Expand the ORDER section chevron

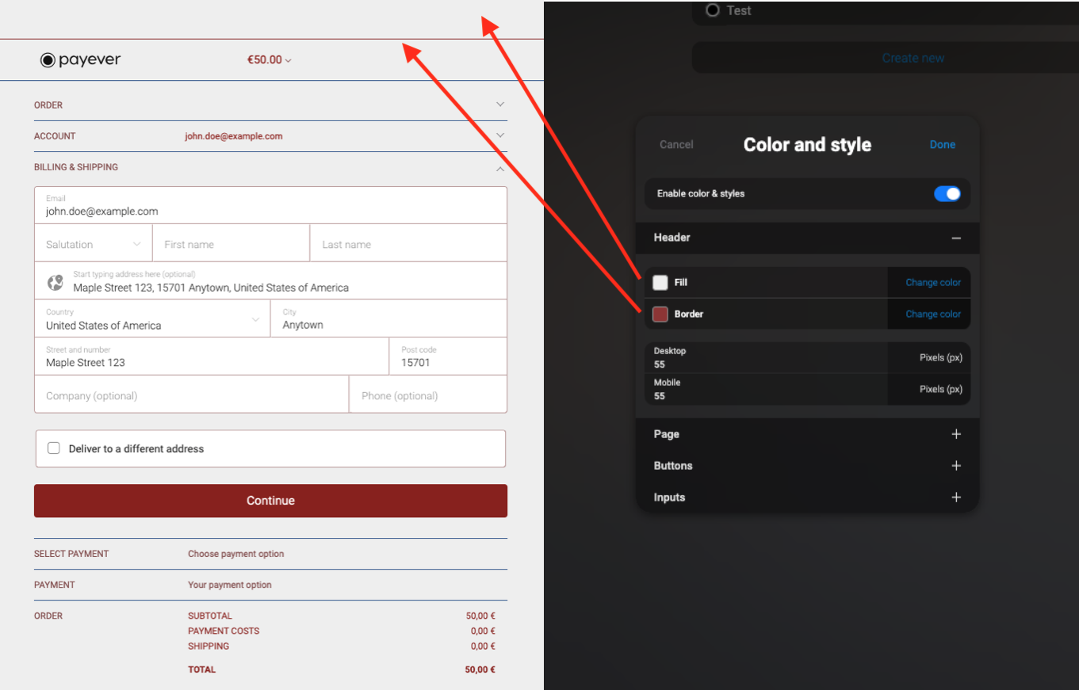point(500,105)
